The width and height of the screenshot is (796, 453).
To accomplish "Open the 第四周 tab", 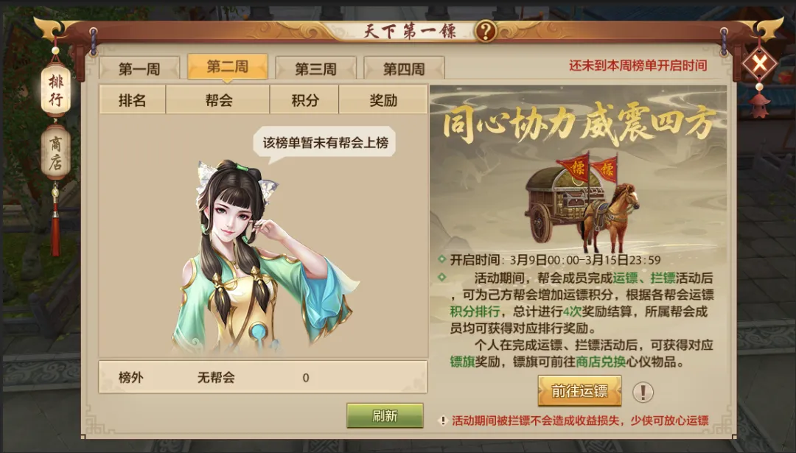I will pos(404,68).
